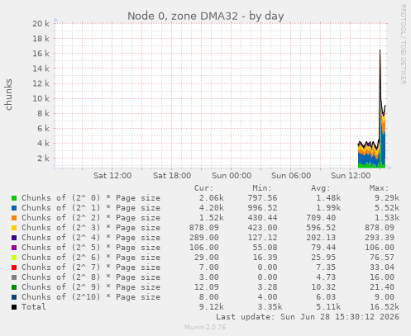The image size is (411, 336).
Task: Click the '10 k' y-axis label
Action: [41, 98]
